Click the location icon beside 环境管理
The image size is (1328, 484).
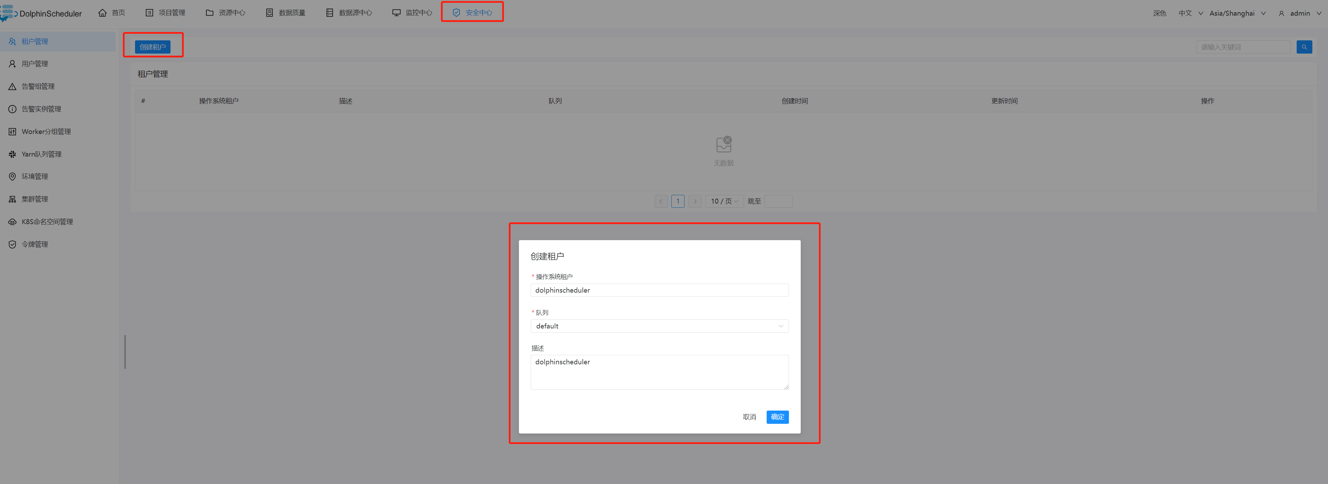tap(13, 176)
